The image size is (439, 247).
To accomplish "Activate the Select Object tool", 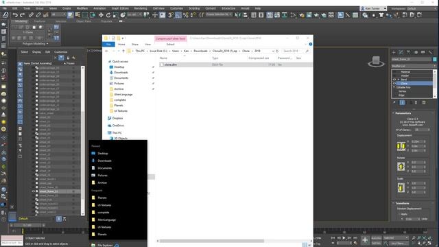I will 70,15.
